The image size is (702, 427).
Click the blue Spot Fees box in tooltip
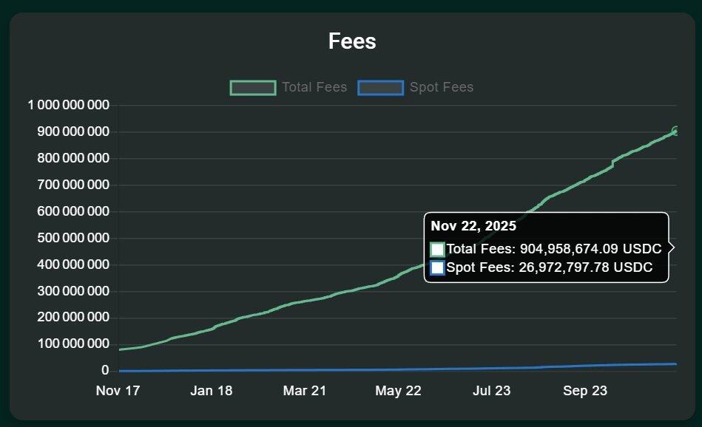(437, 267)
